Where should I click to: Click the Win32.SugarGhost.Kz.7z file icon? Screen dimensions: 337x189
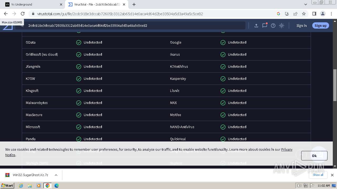pyautogui.click(x=7, y=175)
